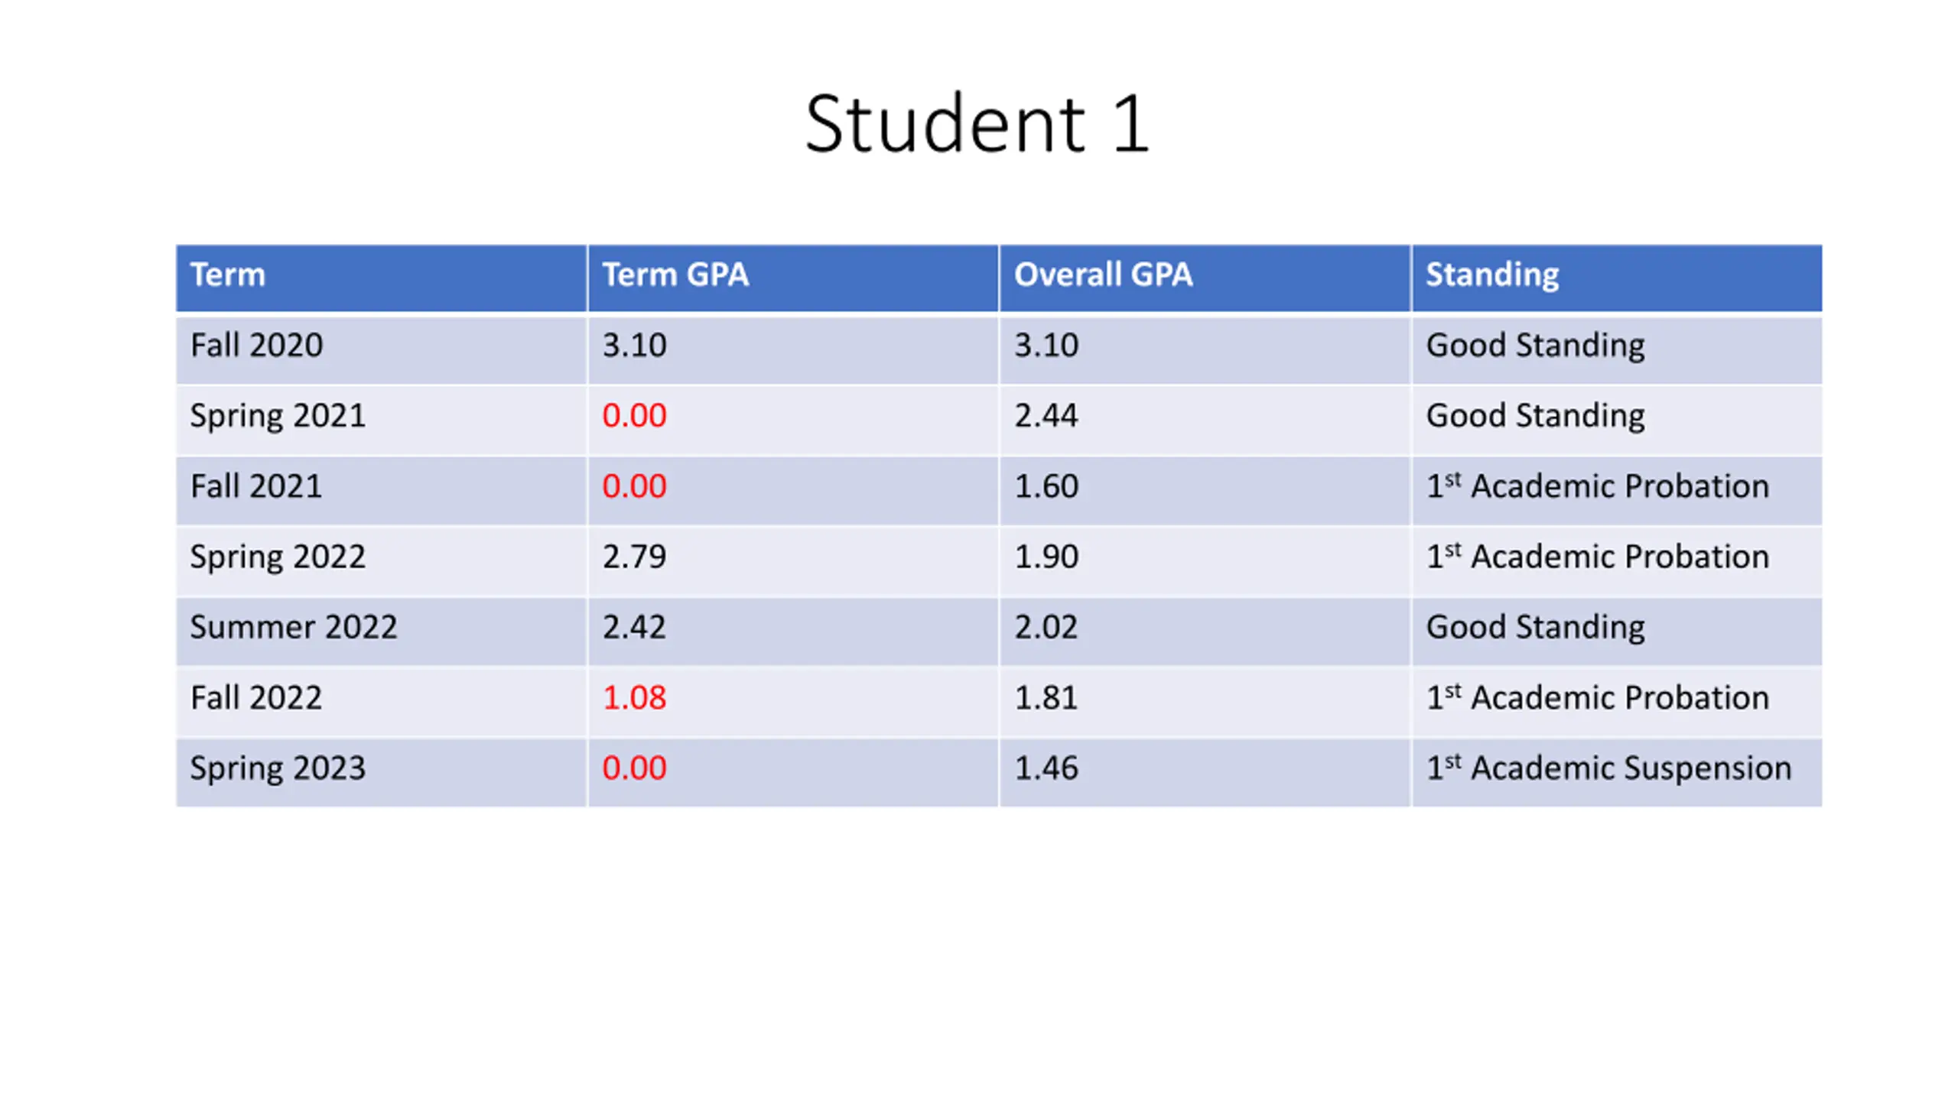Click the Summer 2022 term cell
Image resolution: width=1958 pixels, height=1101 pixels.
coord(381,631)
